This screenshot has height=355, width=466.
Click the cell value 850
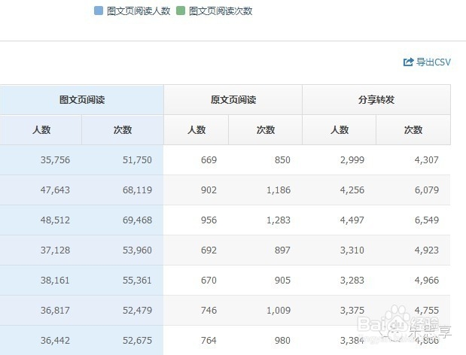(282, 160)
